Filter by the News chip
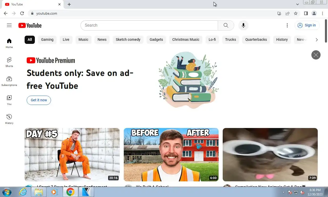The height and width of the screenshot is (197, 328). click(x=102, y=40)
